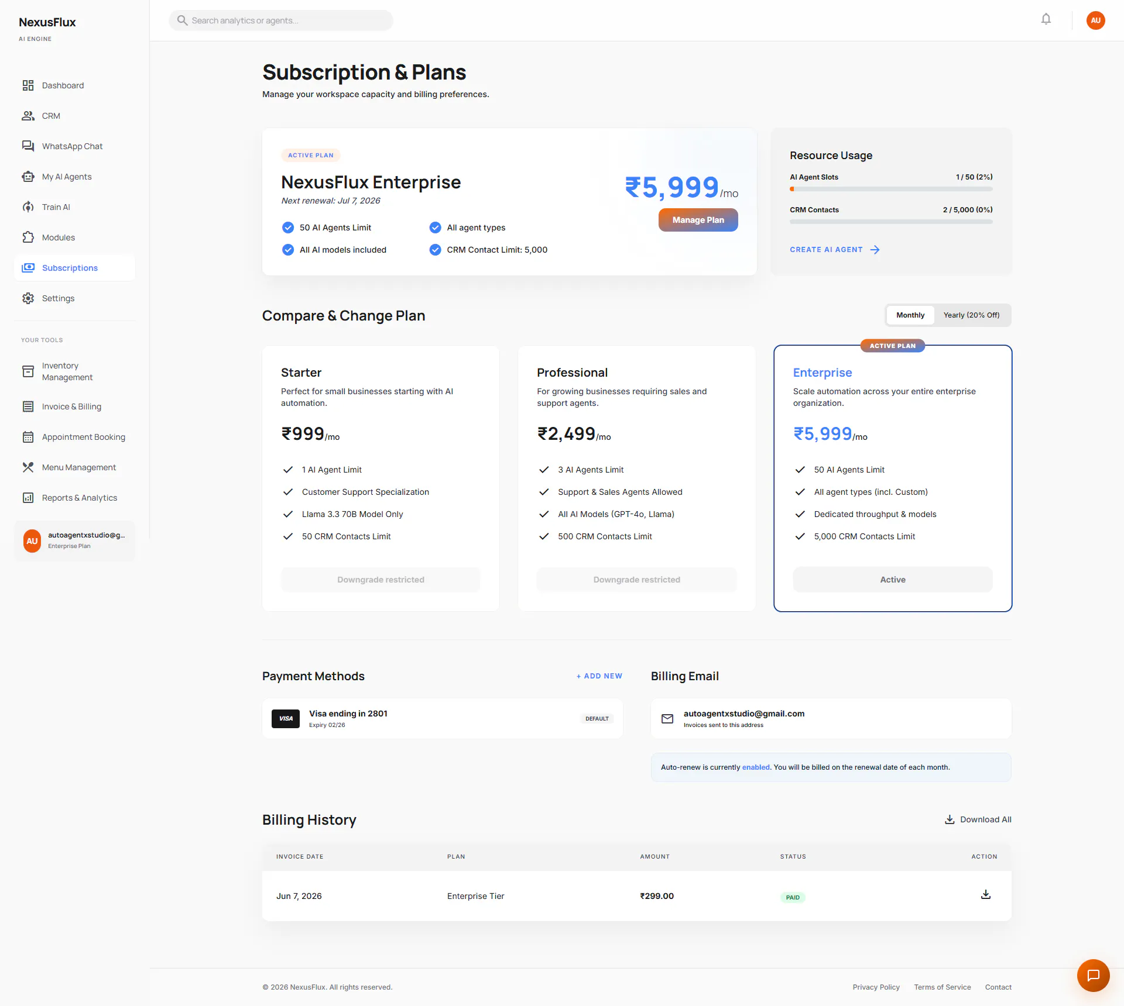The image size is (1124, 1006).
Task: Focus the Search analytics or agents field
Action: tap(281, 20)
